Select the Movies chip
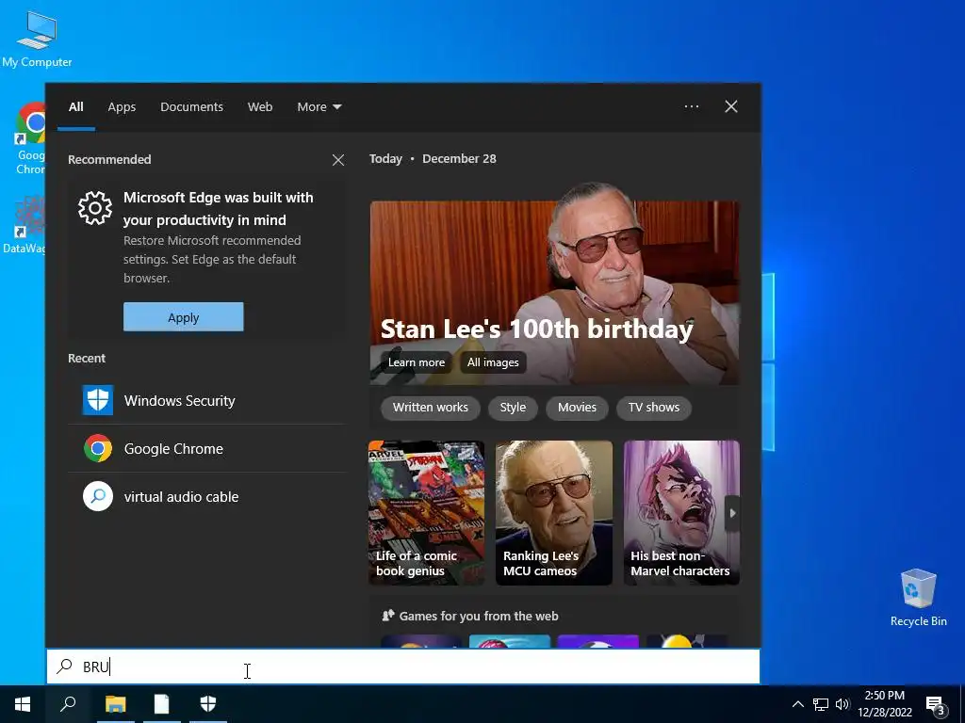The image size is (965, 723). [577, 408]
